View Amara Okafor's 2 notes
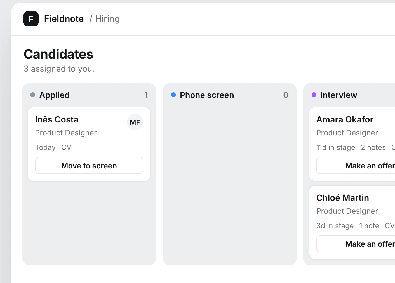 [373, 147]
